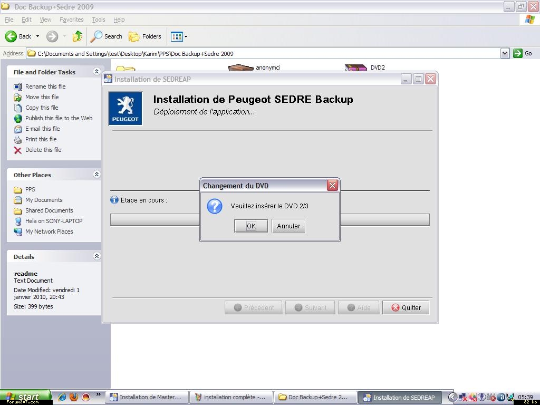Click the Go button next to address bar
540x405 pixels.
point(523,53)
